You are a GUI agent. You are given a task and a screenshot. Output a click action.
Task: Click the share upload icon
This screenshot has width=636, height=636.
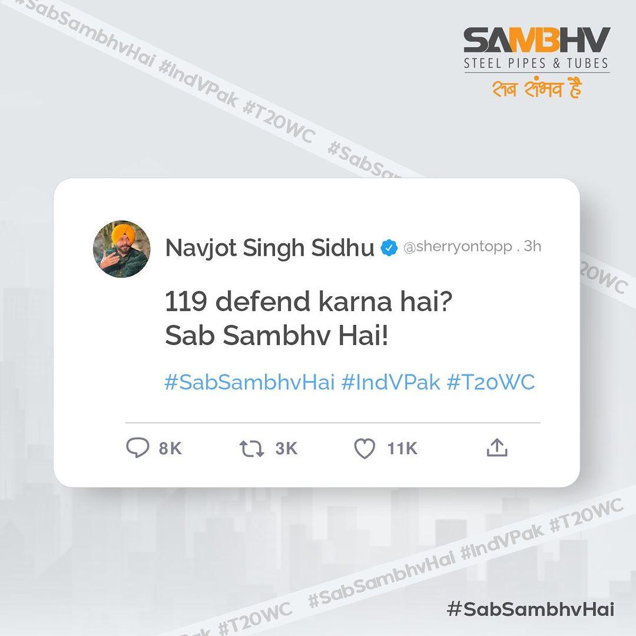pyautogui.click(x=497, y=448)
